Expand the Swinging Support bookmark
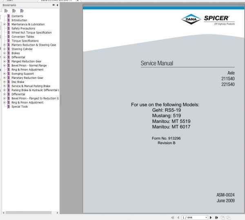Screen dimensions: 245x220 [4, 74]
